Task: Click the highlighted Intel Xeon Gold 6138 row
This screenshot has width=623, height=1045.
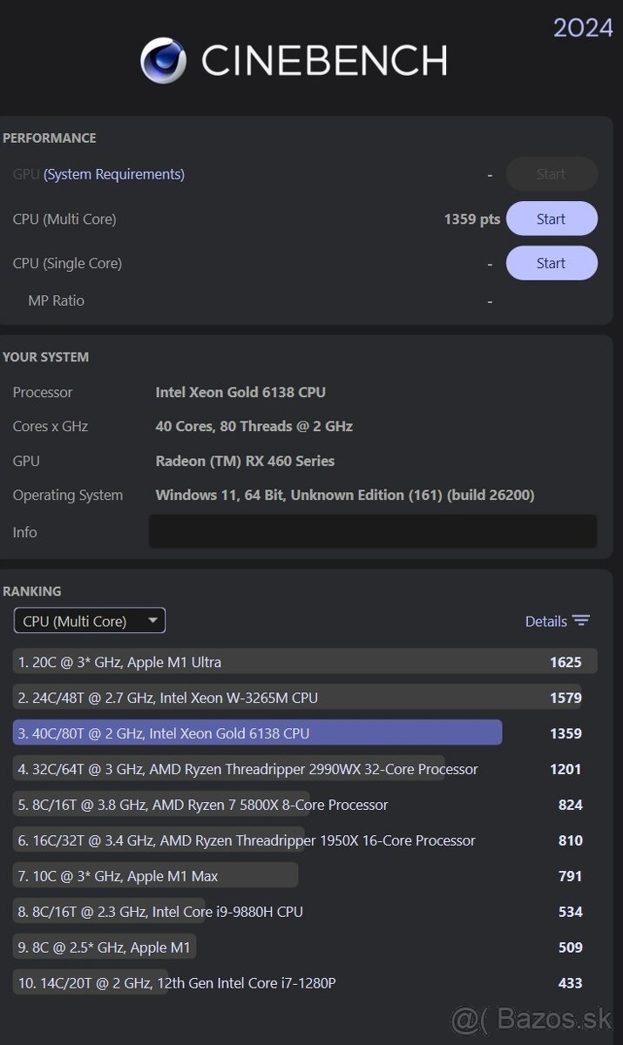Action: [261, 732]
